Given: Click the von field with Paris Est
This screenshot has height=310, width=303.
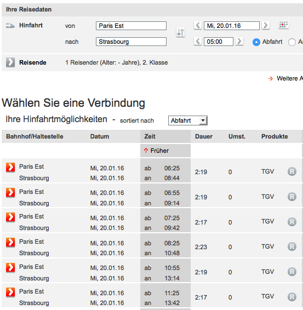Looking at the screenshot, I should (131, 26).
